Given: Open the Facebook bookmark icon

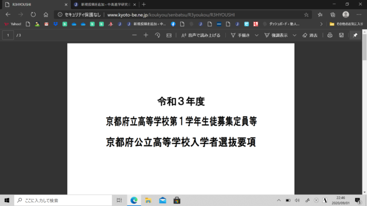Looking at the screenshot, I should (173, 24).
